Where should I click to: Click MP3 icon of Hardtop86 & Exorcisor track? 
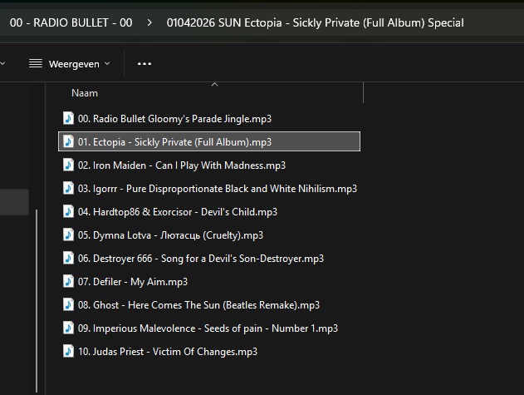tap(68, 211)
